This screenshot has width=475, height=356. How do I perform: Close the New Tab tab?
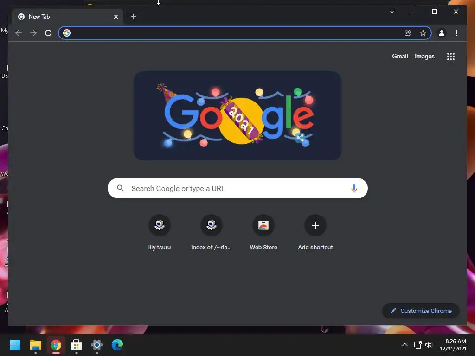pyautogui.click(x=116, y=17)
